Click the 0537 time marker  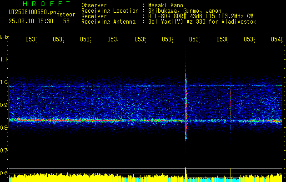(195, 39)
